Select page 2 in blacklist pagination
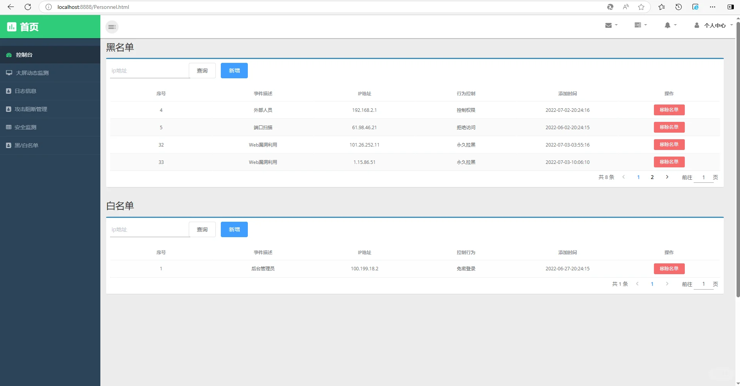 point(652,177)
